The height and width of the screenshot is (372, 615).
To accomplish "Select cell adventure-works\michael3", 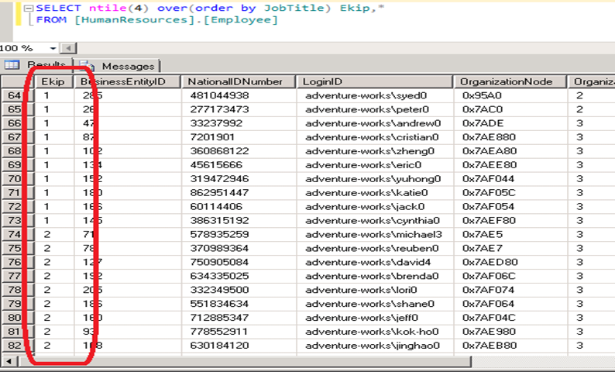I will click(x=375, y=234).
